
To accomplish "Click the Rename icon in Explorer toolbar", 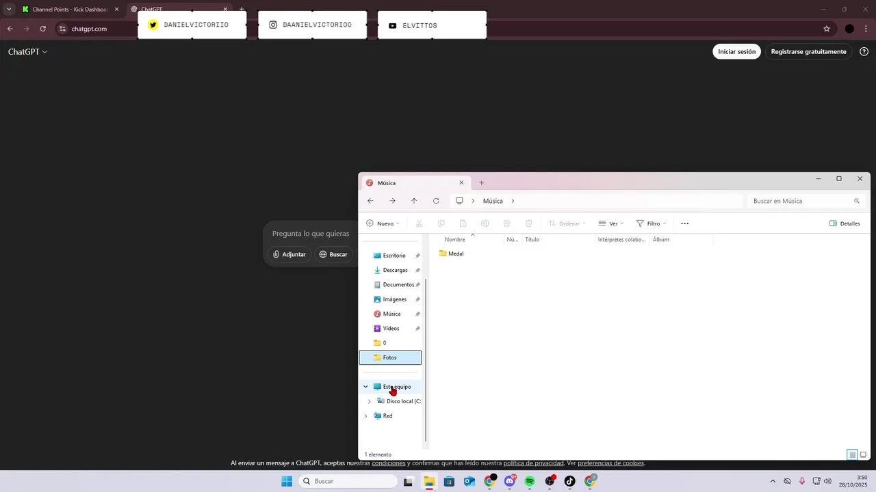I will [x=485, y=223].
